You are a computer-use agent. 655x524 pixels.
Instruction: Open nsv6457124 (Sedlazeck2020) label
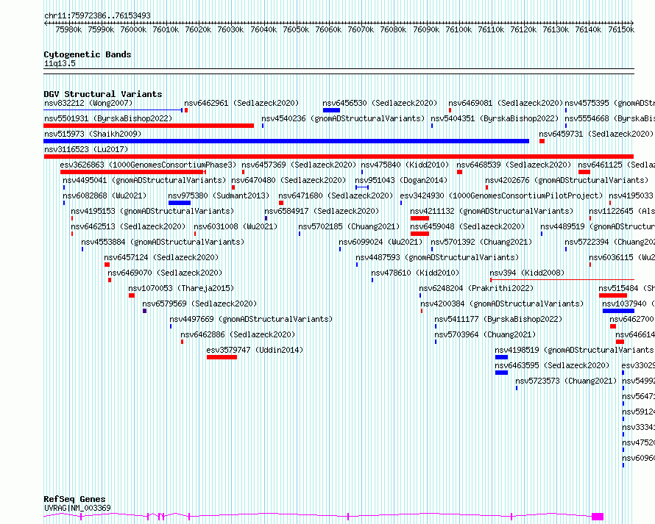(162, 257)
